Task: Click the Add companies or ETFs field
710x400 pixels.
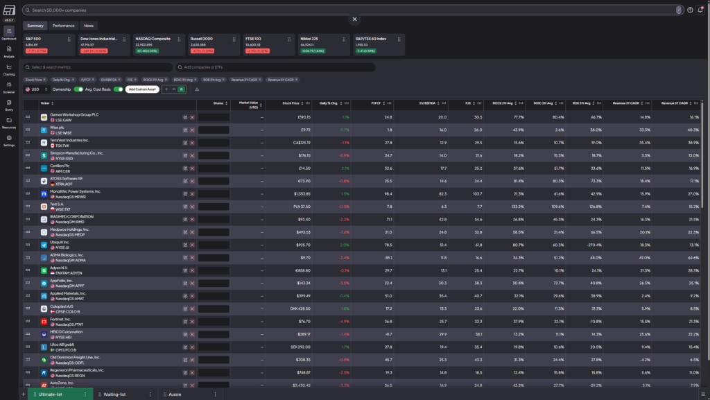Action: [x=275, y=67]
